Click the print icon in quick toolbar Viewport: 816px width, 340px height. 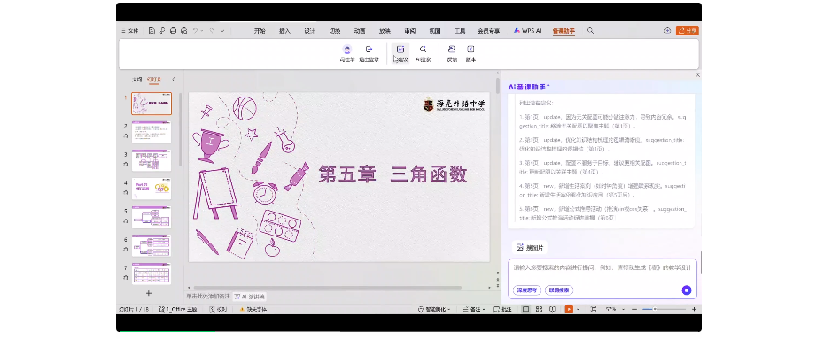click(x=174, y=31)
